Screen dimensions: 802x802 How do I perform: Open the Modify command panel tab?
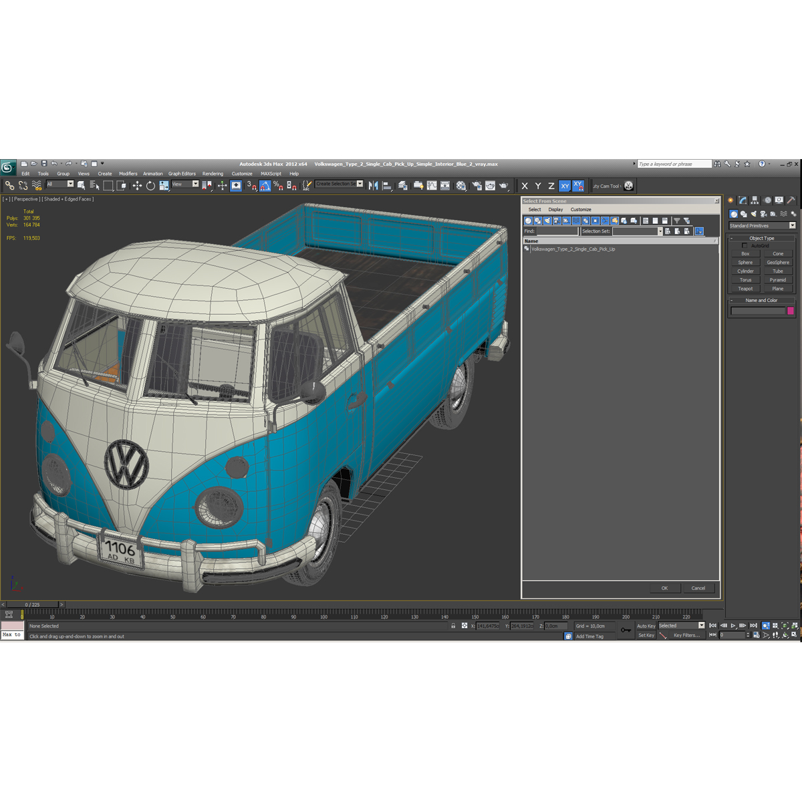click(743, 200)
